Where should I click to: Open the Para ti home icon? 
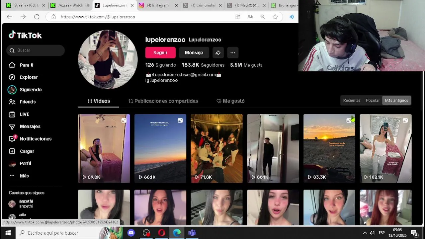(x=12, y=65)
